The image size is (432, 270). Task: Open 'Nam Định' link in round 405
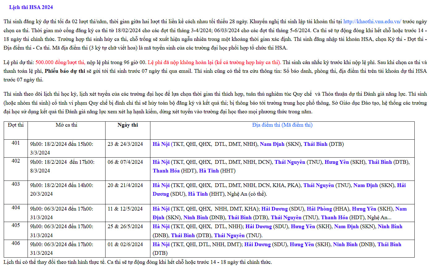(347, 227)
